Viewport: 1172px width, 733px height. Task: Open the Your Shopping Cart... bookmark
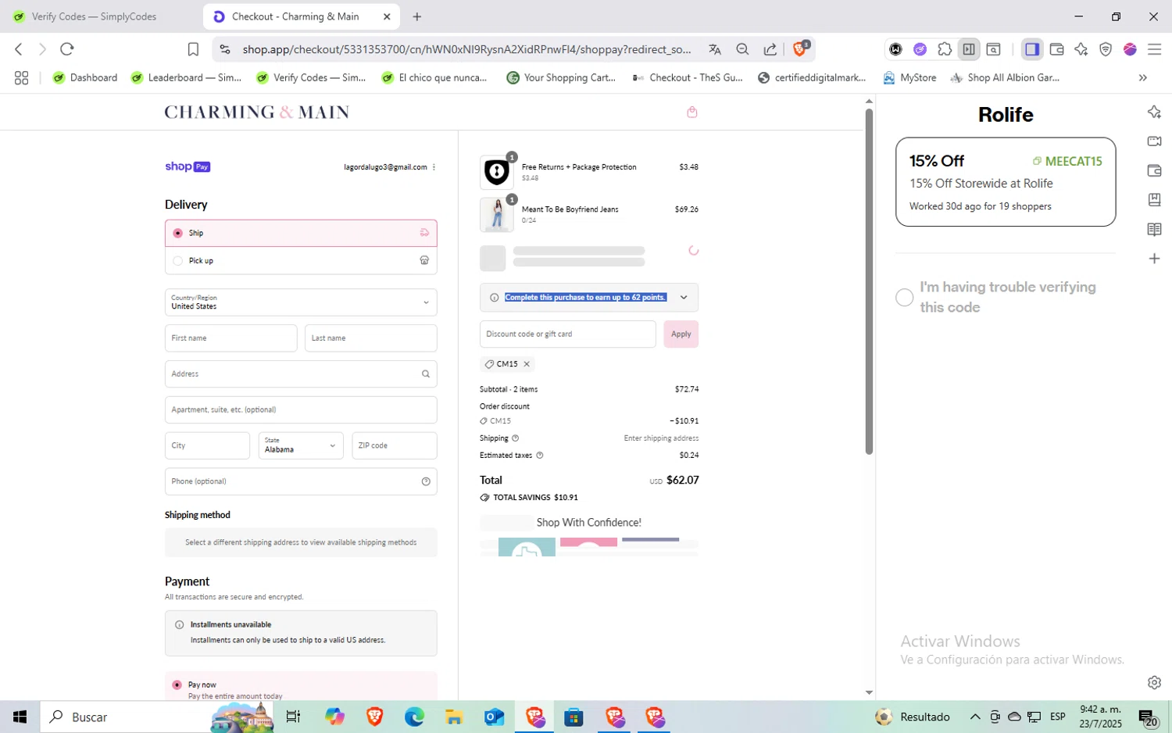(561, 77)
